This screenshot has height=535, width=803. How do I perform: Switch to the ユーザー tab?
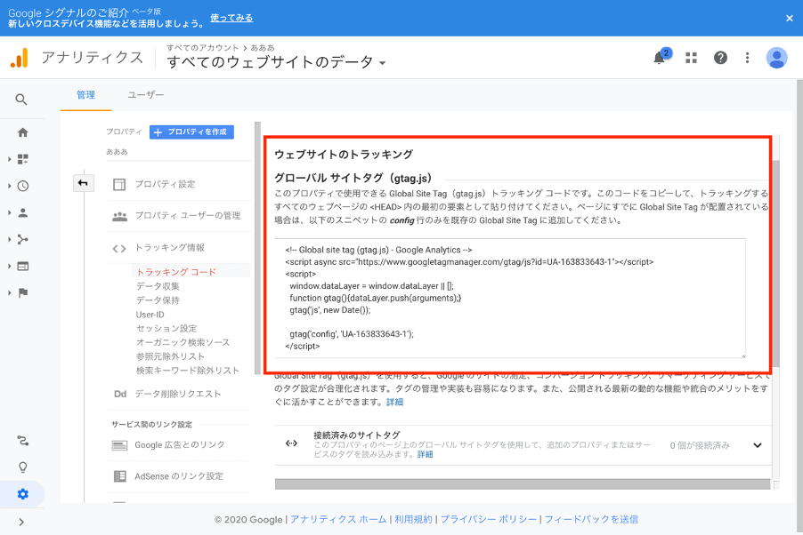tap(146, 95)
